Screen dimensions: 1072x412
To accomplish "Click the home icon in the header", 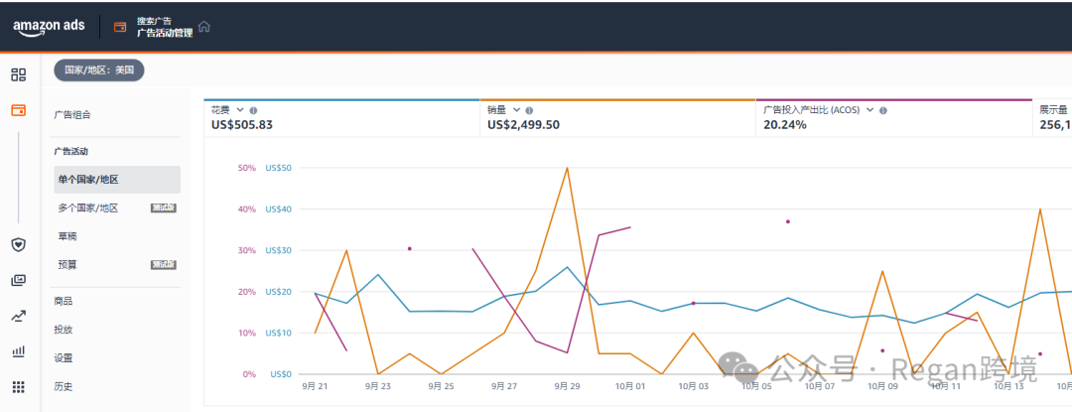I will point(204,27).
